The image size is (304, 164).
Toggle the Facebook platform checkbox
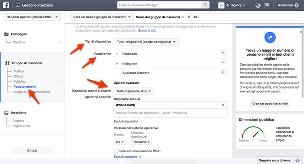pos(223,52)
